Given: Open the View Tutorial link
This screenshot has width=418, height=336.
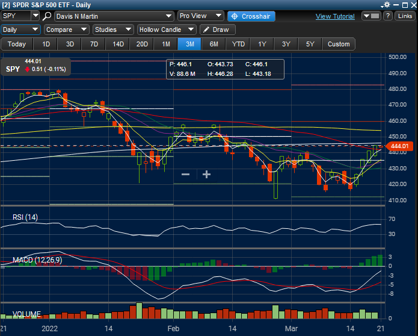Looking at the screenshot, I should (335, 16).
